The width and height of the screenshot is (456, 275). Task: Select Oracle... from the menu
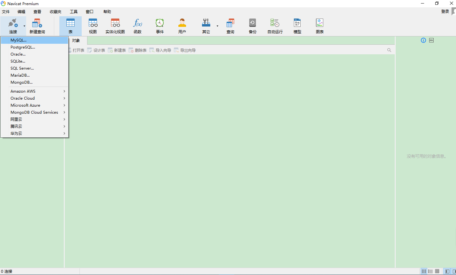(34, 54)
